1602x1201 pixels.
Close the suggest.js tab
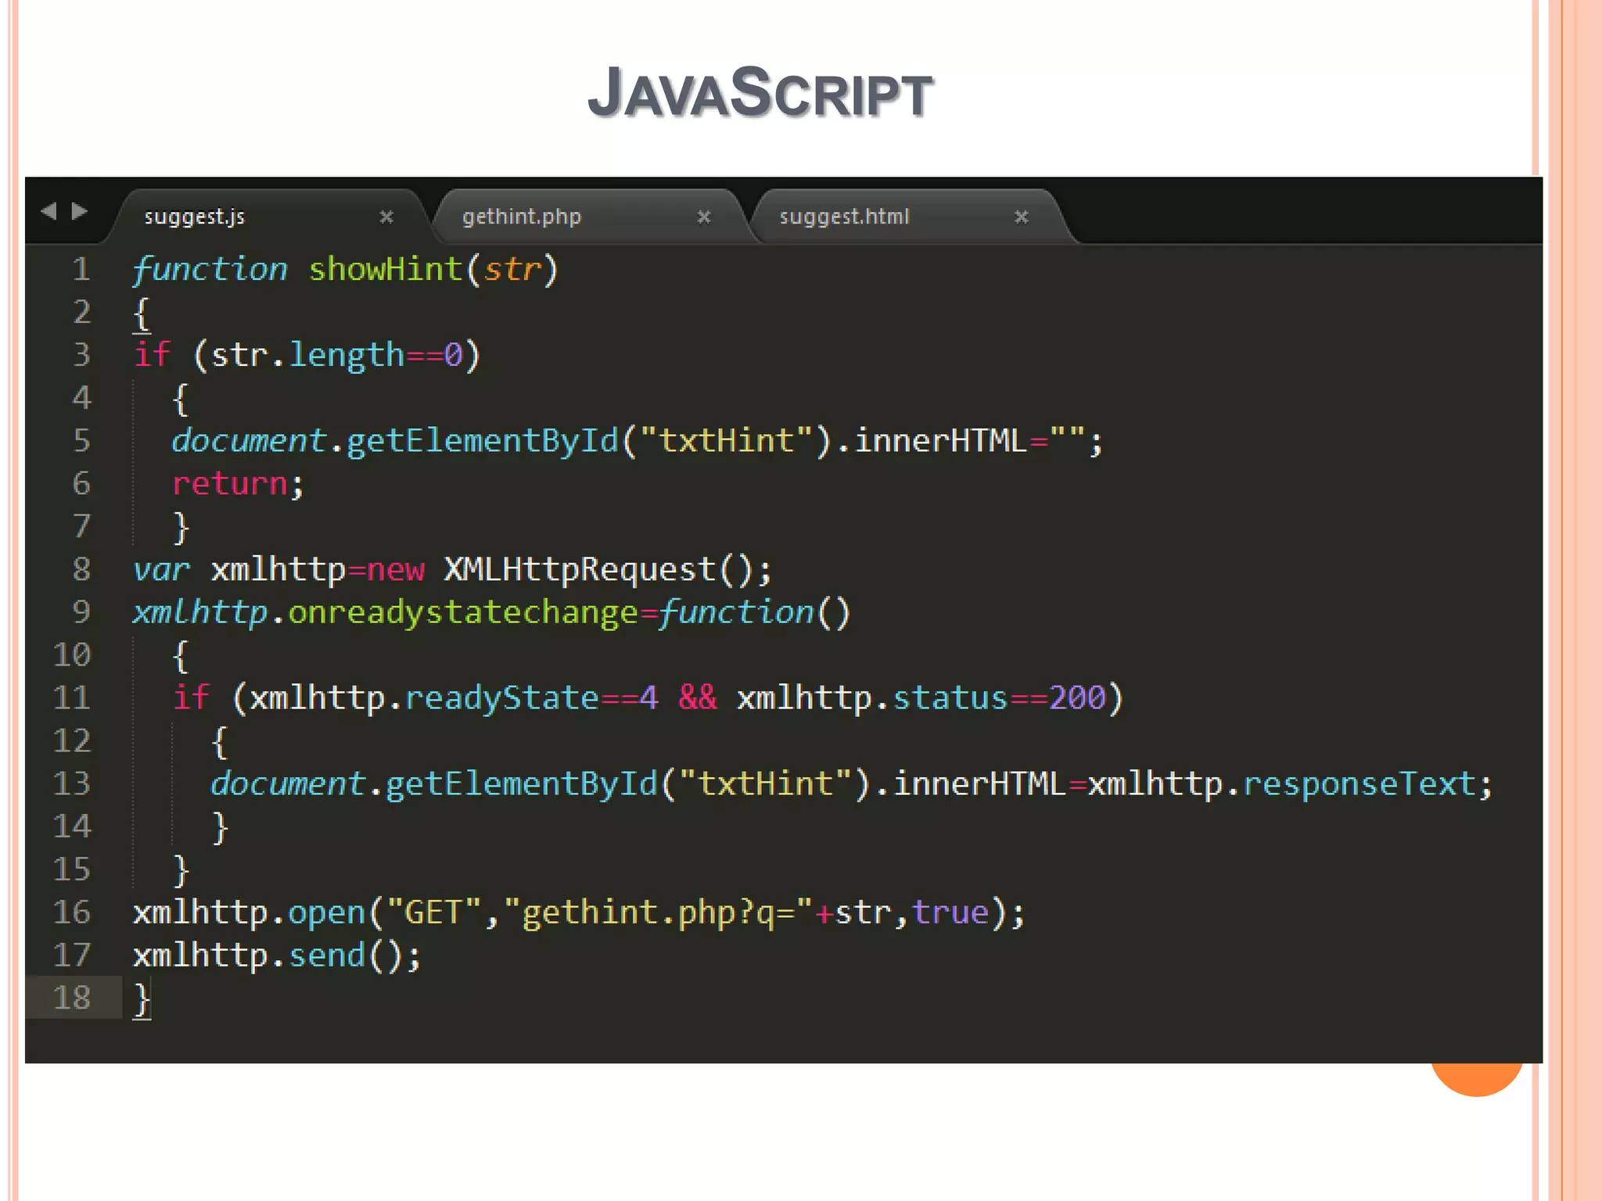coord(386,217)
